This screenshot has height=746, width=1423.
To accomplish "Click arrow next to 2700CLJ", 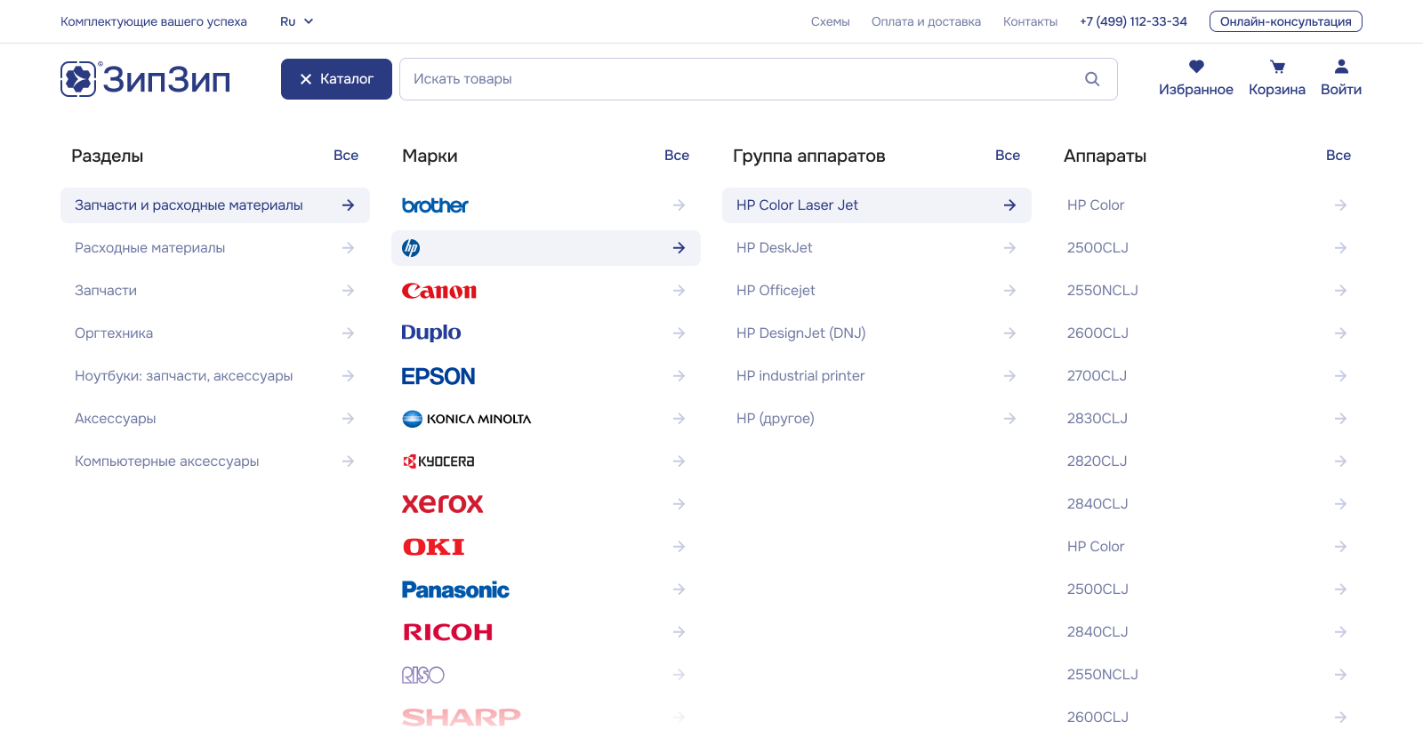I will point(1340,376).
